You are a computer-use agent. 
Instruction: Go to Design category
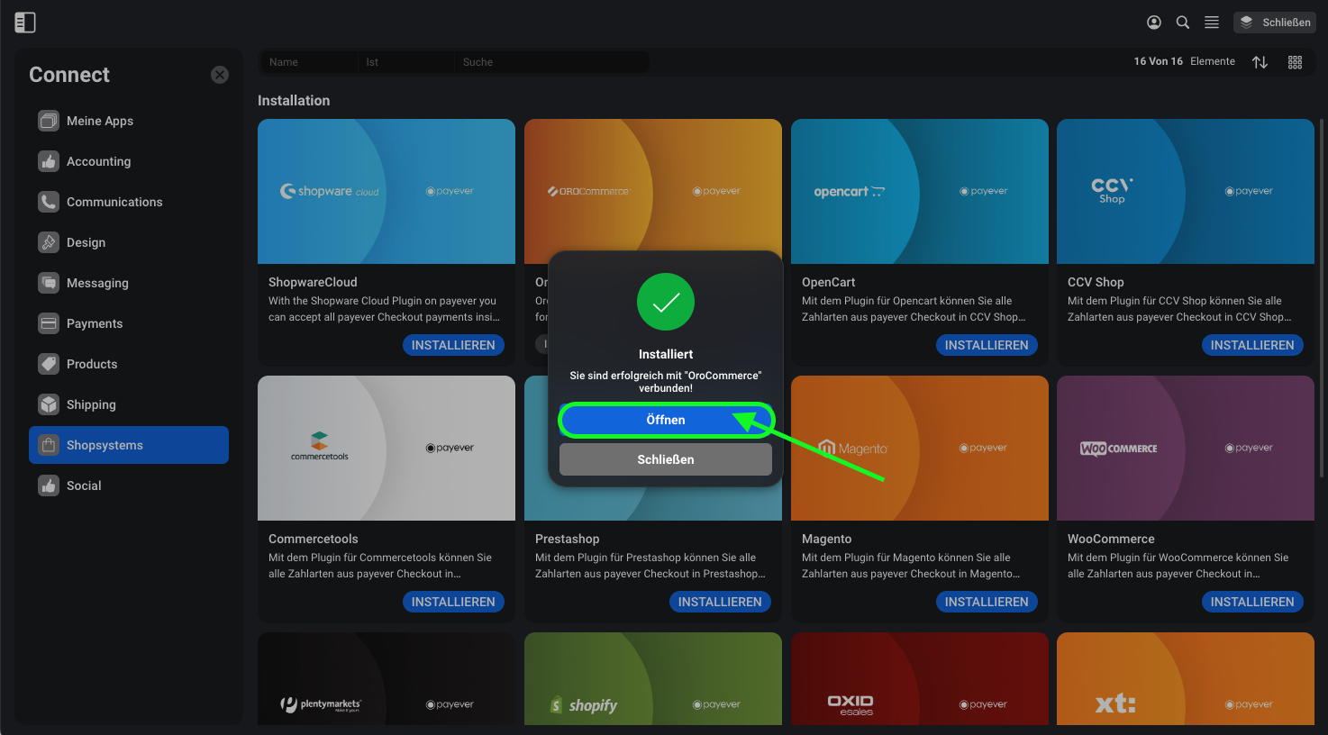tap(129, 242)
